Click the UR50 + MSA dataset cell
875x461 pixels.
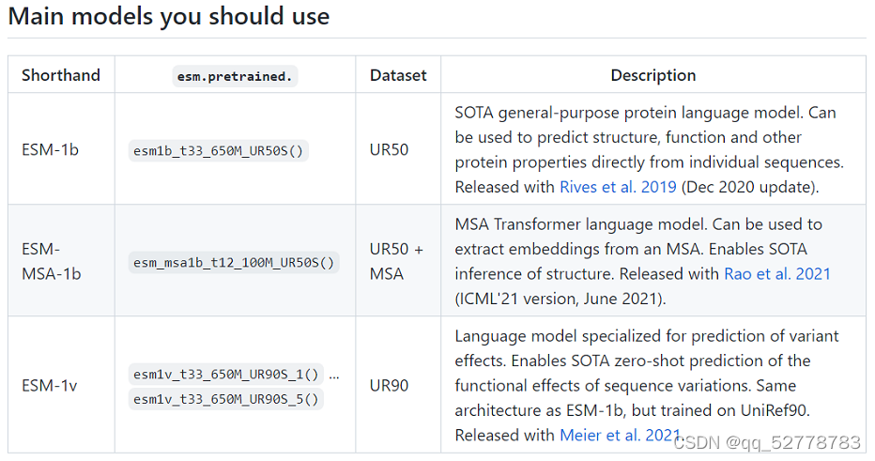pyautogui.click(x=396, y=261)
